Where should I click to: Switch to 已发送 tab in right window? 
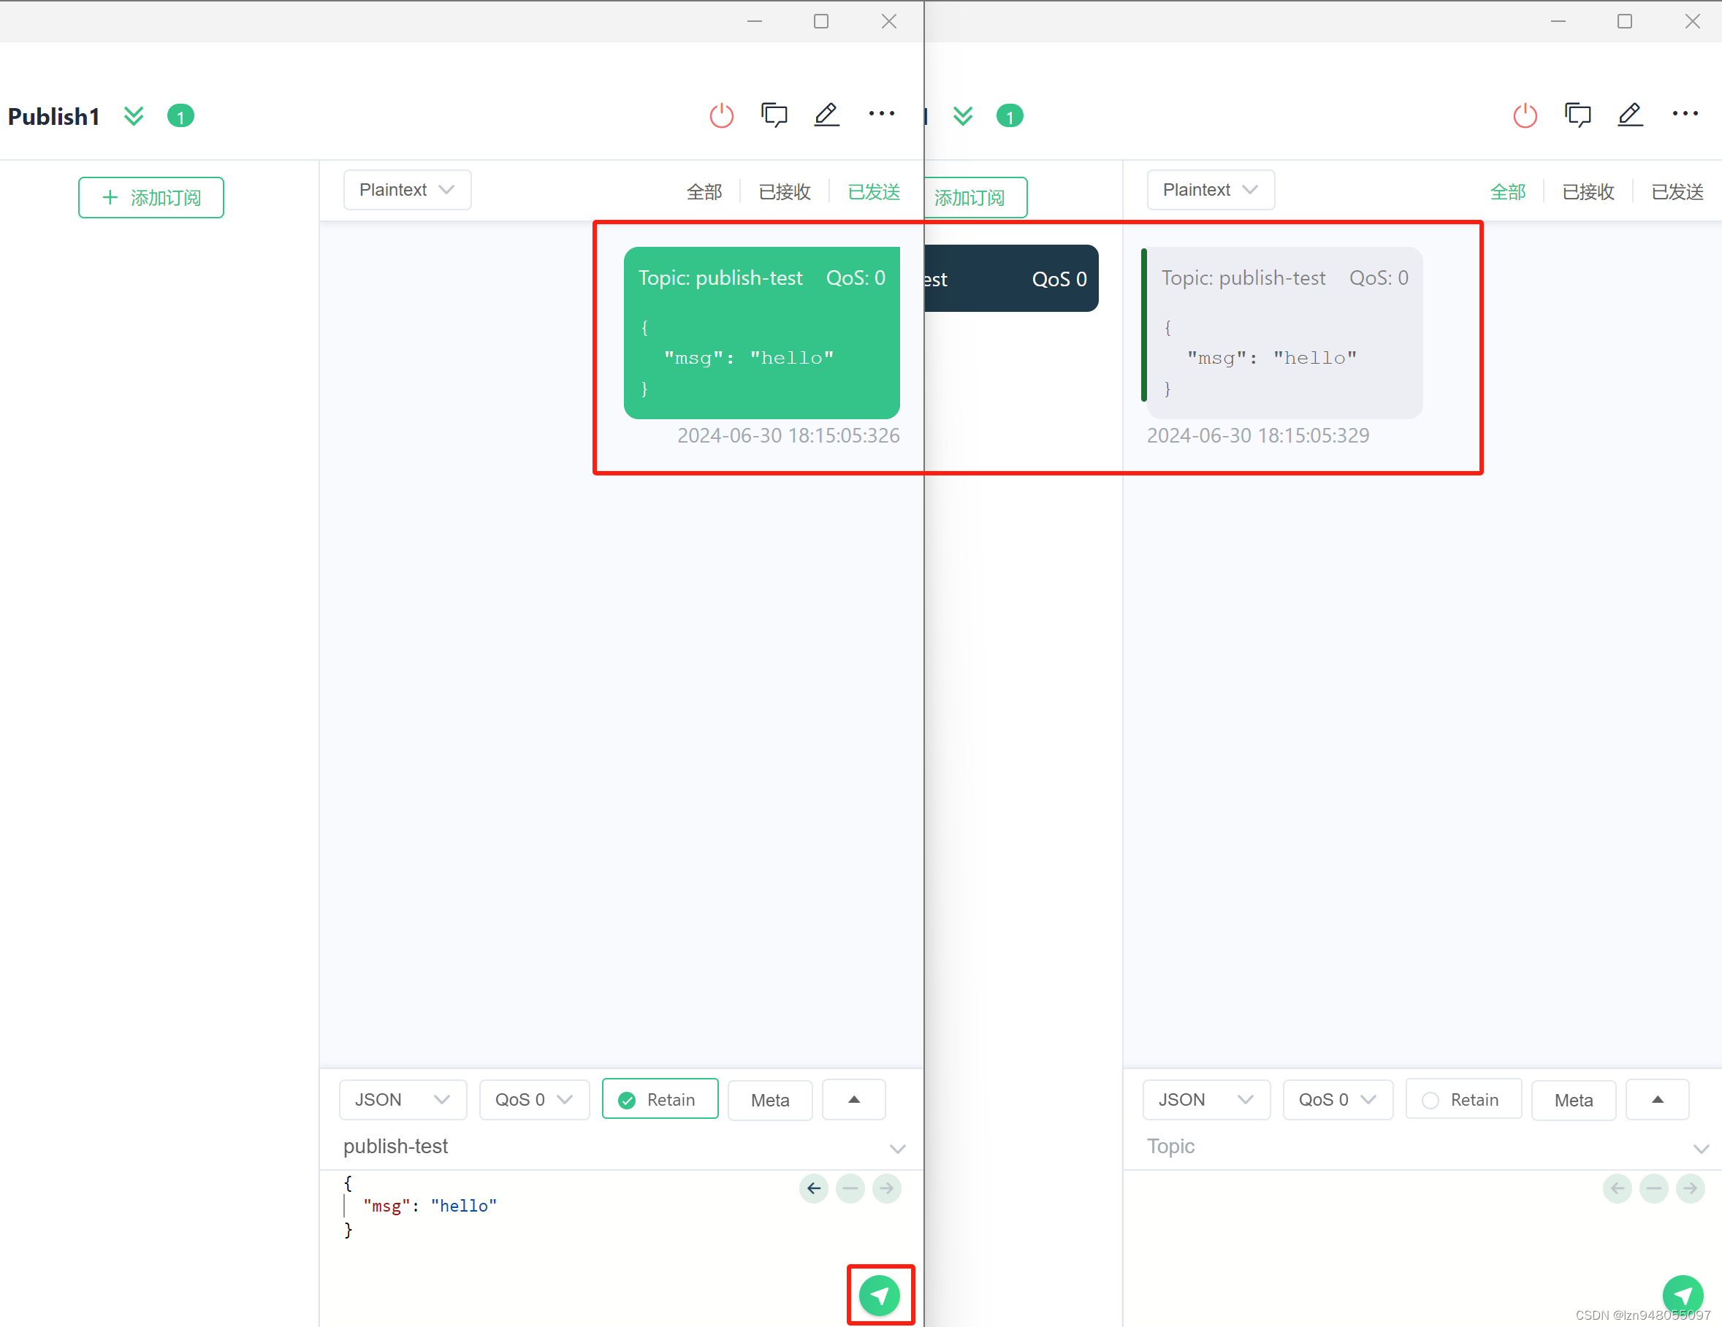(1676, 191)
